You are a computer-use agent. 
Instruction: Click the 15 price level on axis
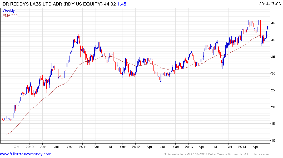point(274,124)
